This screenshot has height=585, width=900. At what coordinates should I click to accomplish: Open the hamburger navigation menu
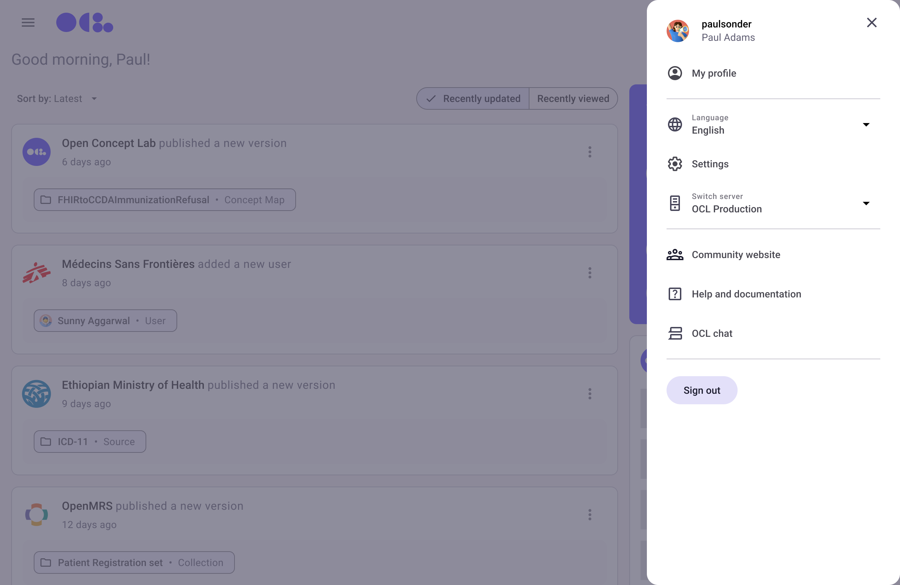28,23
